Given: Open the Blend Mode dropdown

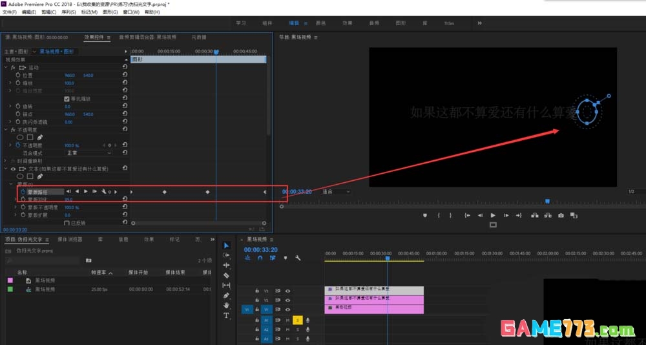Looking at the screenshot, I should click(89, 153).
